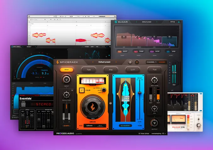Image resolution: width=213 pixels, height=150 pixels.
Task: Select the broad mode in Sugar
Action: coord(141,51)
